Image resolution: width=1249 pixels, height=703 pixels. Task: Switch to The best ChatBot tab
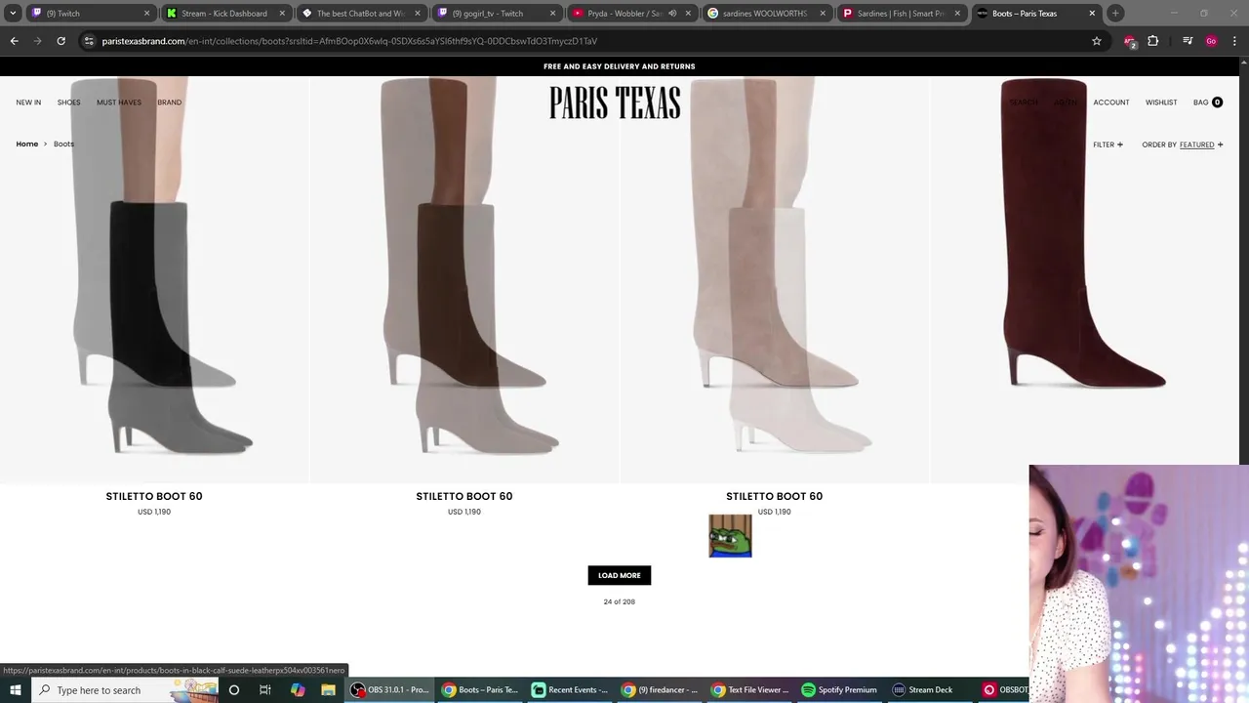359,14
